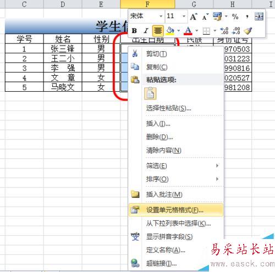The image size is (275, 272).
Task: Select column H header
Action: [x=233, y=4]
